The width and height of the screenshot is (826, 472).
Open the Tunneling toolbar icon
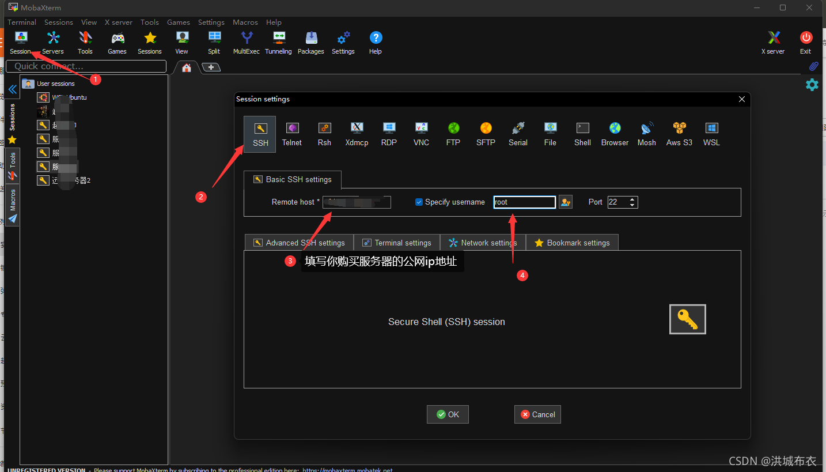coord(279,43)
